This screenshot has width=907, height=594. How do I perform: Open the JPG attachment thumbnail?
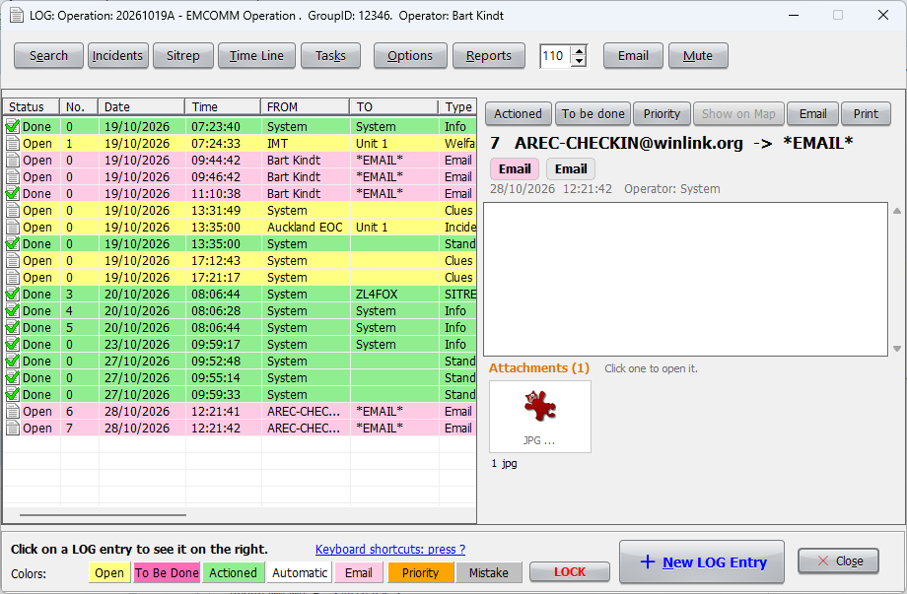click(x=539, y=417)
